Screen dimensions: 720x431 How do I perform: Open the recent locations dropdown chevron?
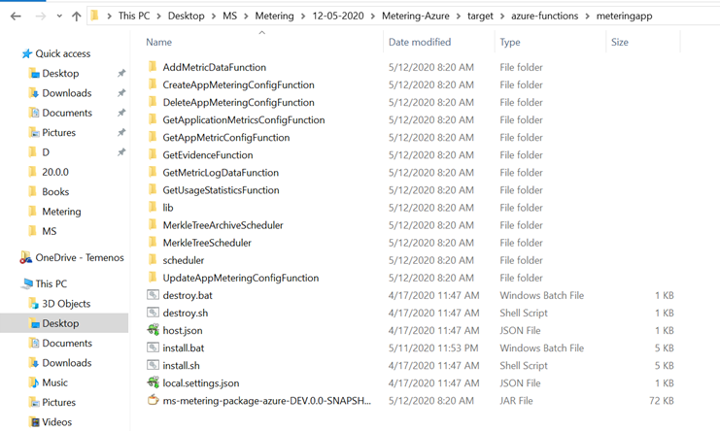point(57,17)
